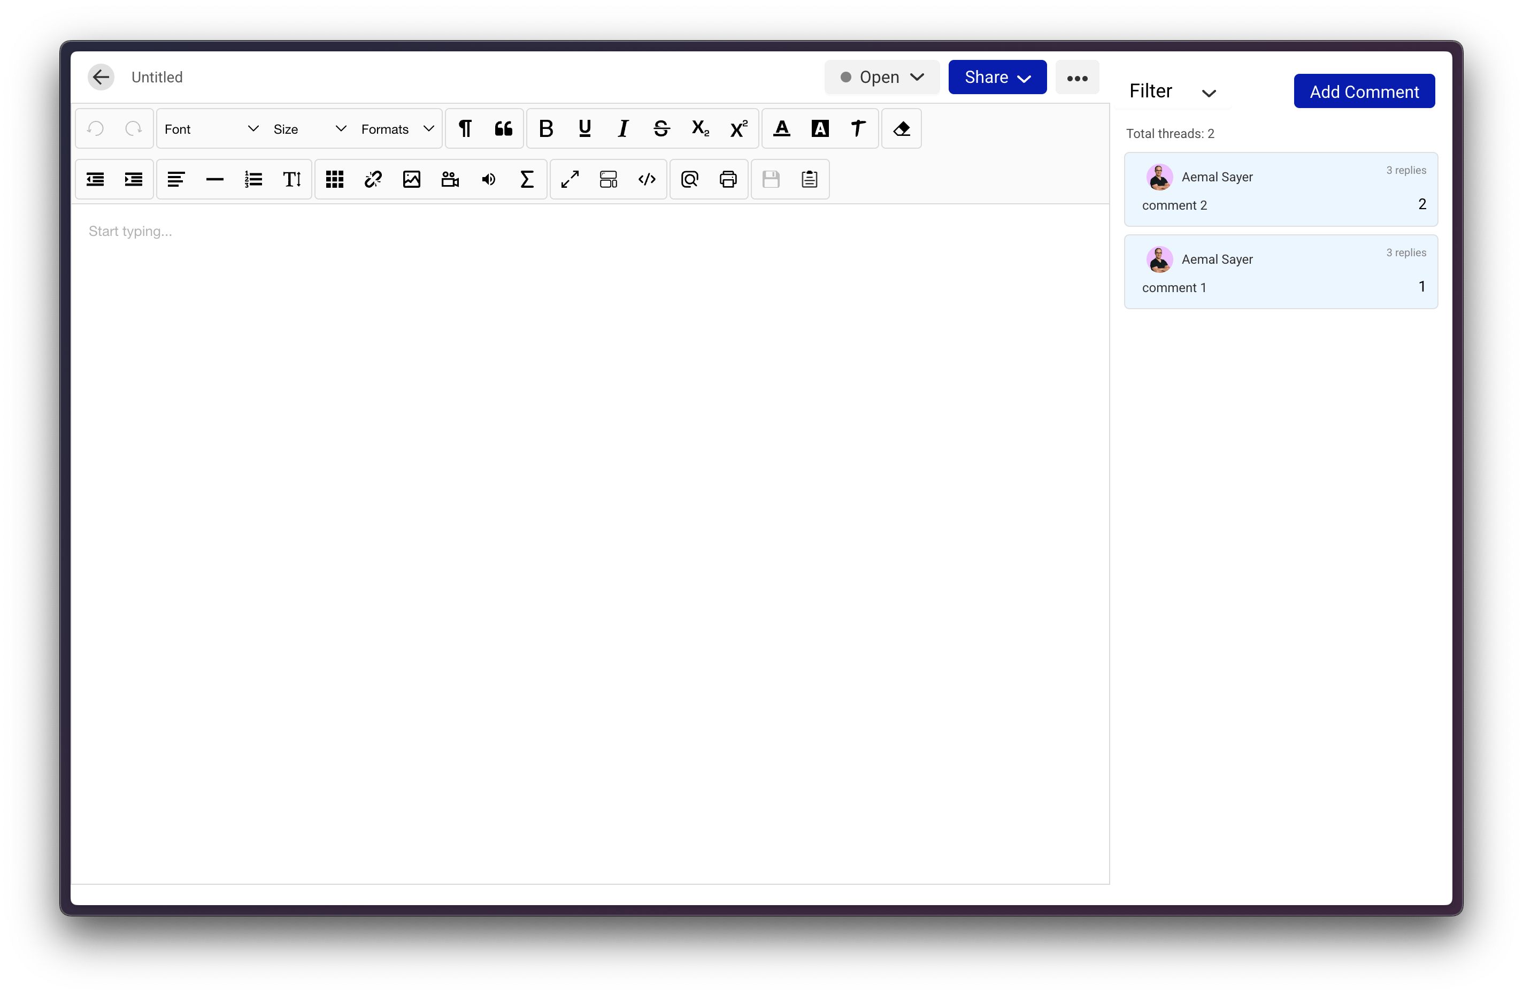The height and width of the screenshot is (995, 1523).
Task: Apply block quote formatting
Action: pos(504,129)
